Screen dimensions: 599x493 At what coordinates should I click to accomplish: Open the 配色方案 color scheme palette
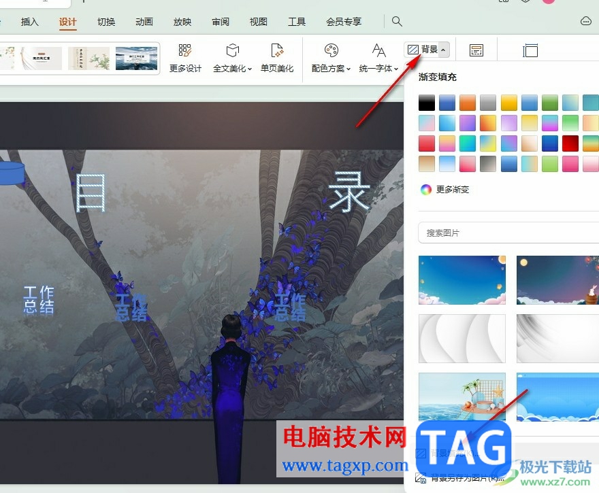point(331,58)
